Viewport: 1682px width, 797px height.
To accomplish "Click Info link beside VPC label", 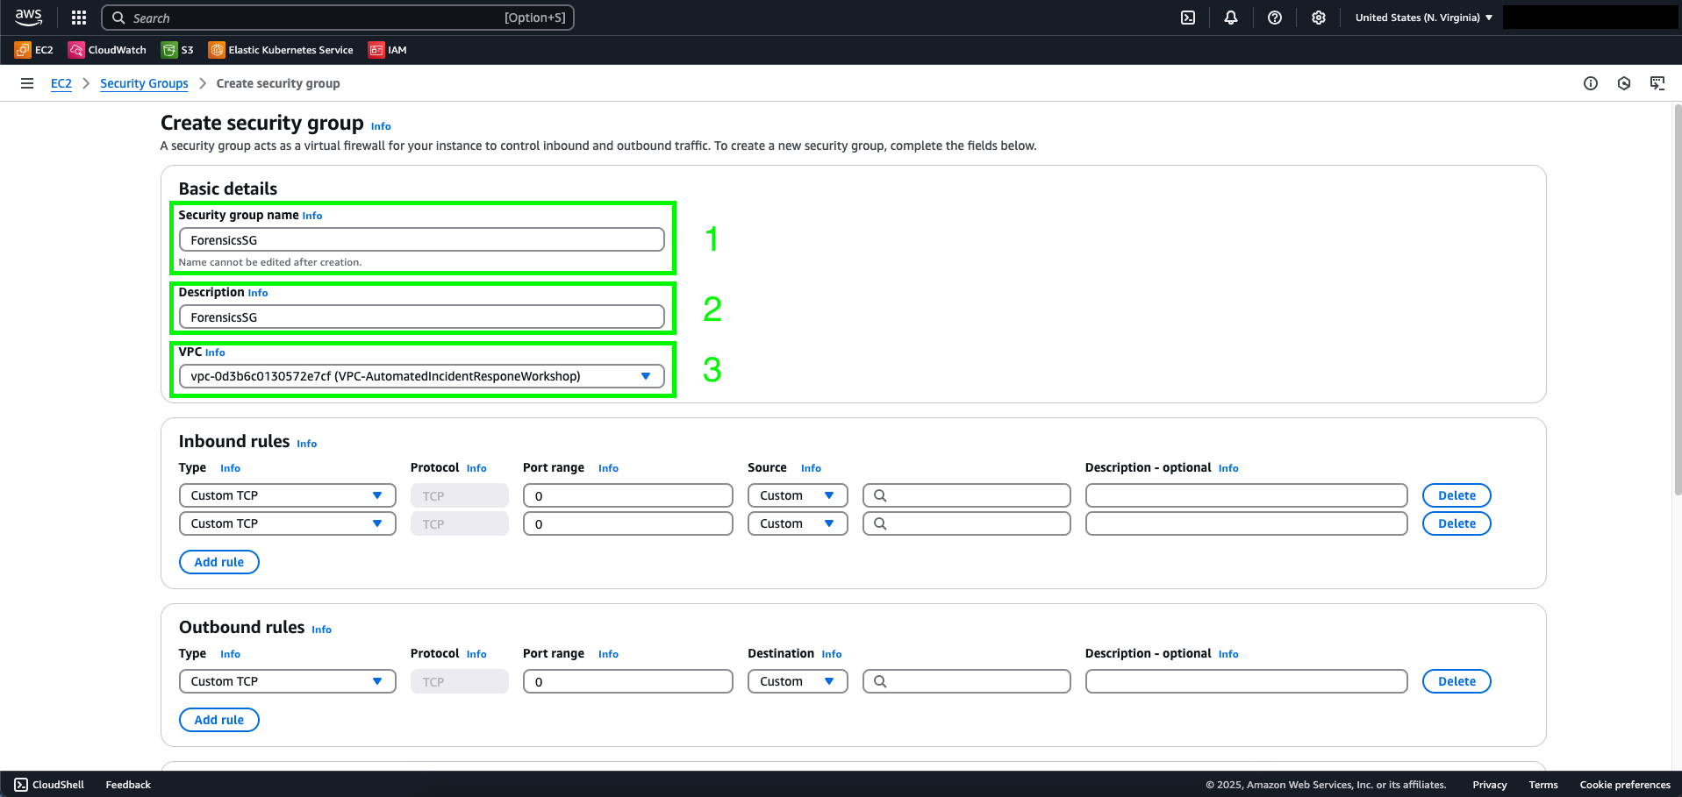I will tap(215, 352).
